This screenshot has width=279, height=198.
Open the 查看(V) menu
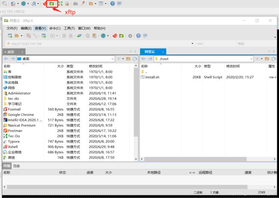click(x=40, y=28)
